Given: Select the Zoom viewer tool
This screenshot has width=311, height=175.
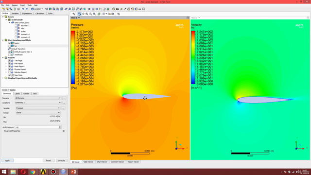Looking at the screenshot, I should coord(87,14).
